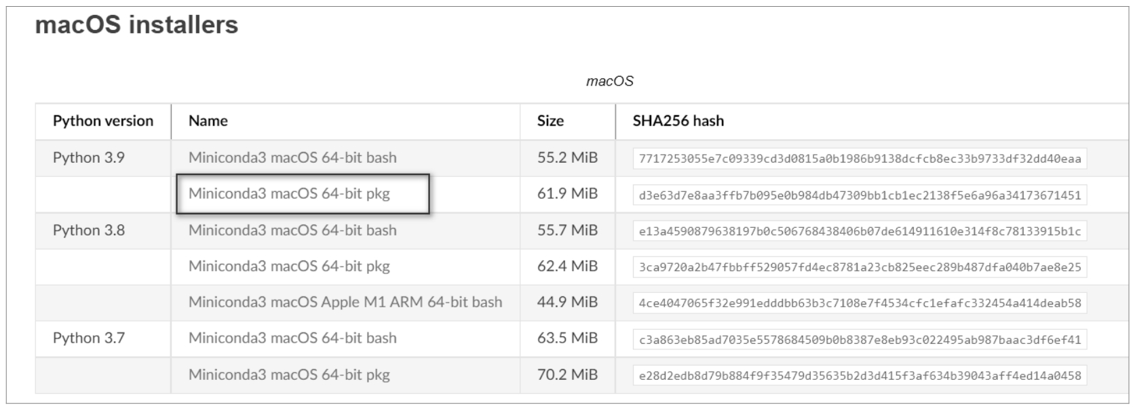Open Python 3.8 Miniconda3 macOS 64-bit pkg link
1135x409 pixels.
click(289, 266)
